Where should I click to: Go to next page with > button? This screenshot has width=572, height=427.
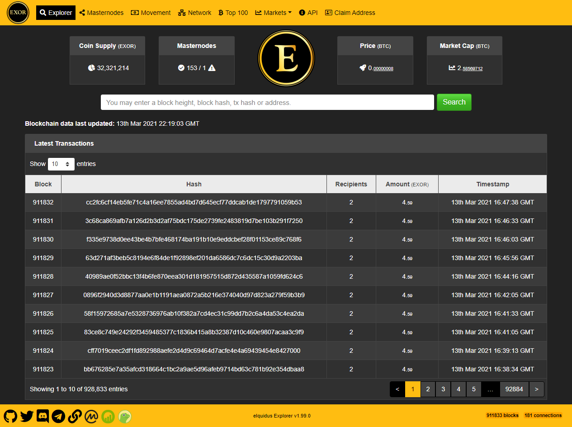(537, 389)
